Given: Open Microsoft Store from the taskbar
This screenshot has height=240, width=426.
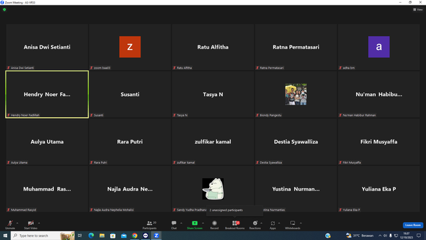Looking at the screenshot, I should tap(112, 235).
